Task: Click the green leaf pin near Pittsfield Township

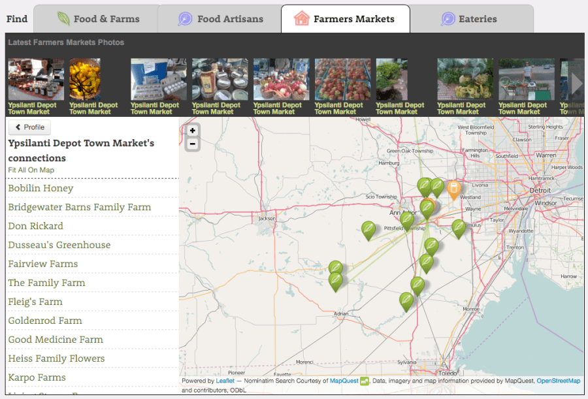Action: click(407, 220)
